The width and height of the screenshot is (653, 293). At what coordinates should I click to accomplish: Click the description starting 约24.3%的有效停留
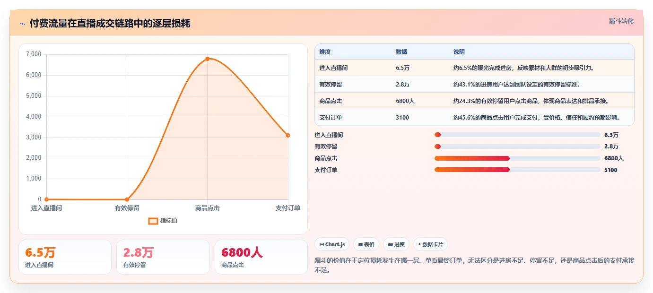[x=531, y=101]
